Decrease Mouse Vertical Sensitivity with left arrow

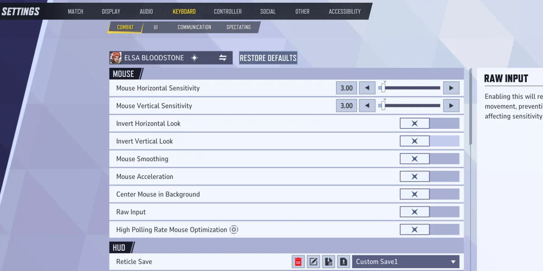point(367,105)
